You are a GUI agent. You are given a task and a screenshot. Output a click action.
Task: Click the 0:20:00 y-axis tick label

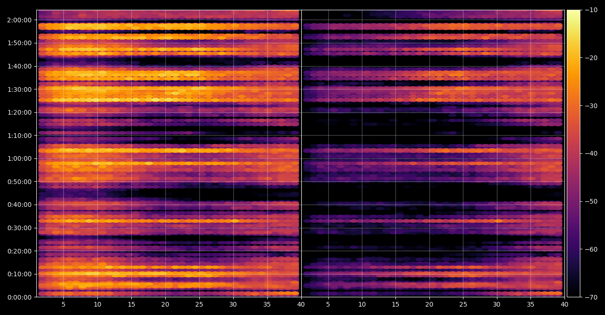20,251
